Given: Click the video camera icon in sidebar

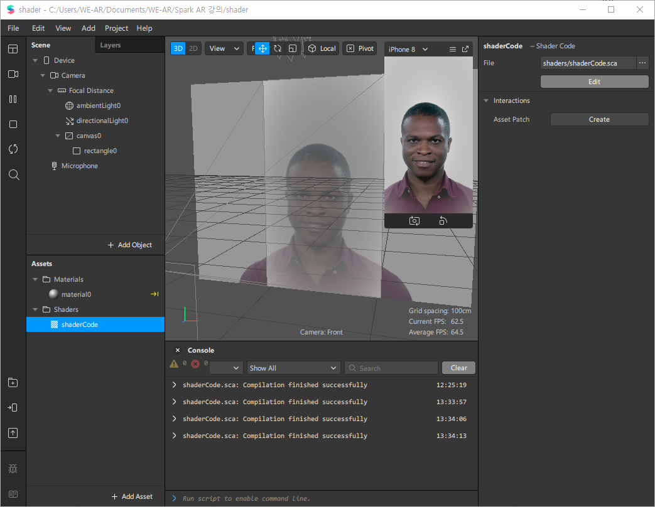Looking at the screenshot, I should [x=13, y=74].
